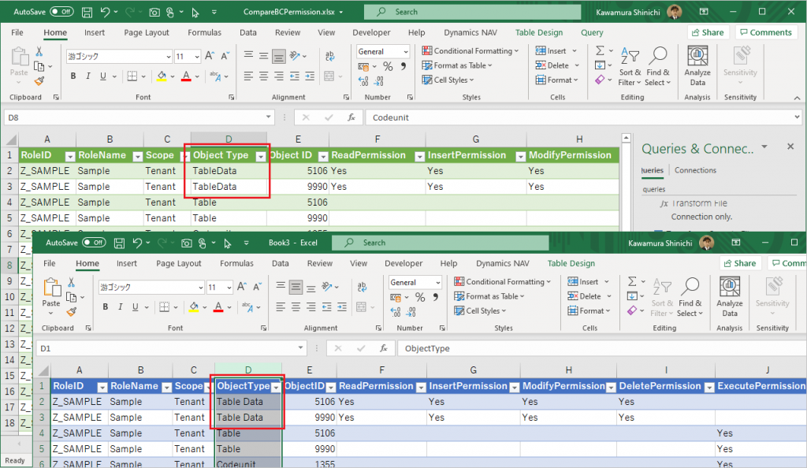The width and height of the screenshot is (807, 468).
Task: Open Dynamics NAV tab in CompareBCPermission window
Action: point(470,32)
